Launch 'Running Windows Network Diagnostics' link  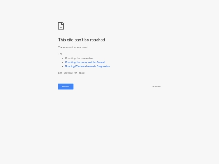point(87,66)
